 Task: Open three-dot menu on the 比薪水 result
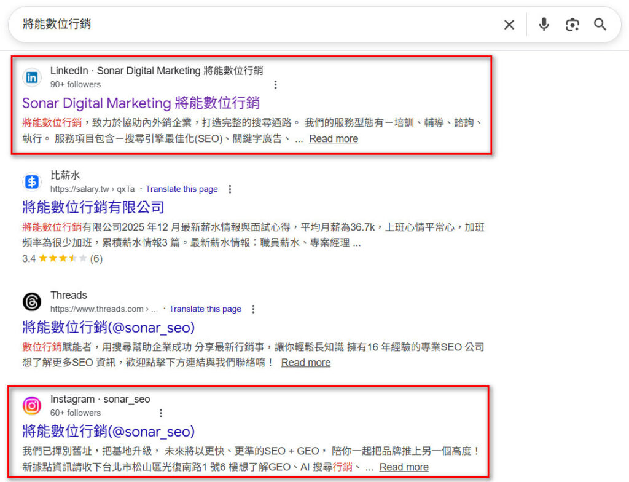pyautogui.click(x=230, y=189)
